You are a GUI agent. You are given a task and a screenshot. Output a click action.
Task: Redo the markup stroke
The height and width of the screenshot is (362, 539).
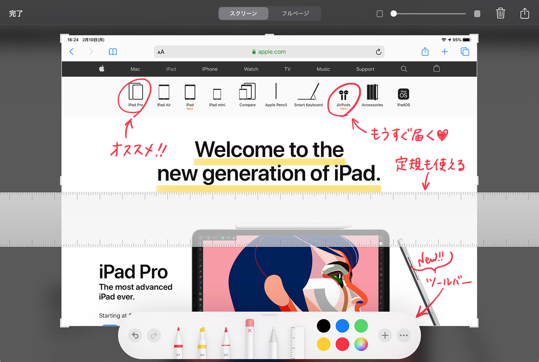[154, 335]
